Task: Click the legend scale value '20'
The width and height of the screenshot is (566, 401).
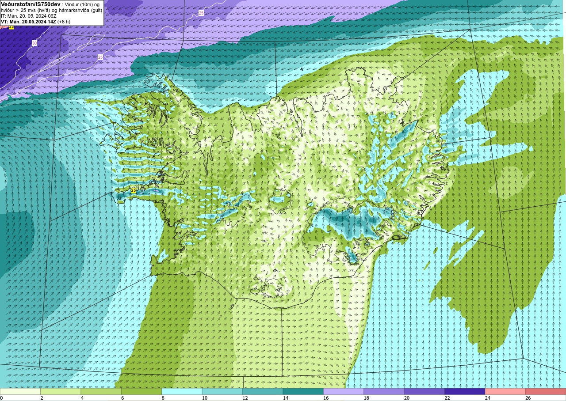Action: click(407, 398)
